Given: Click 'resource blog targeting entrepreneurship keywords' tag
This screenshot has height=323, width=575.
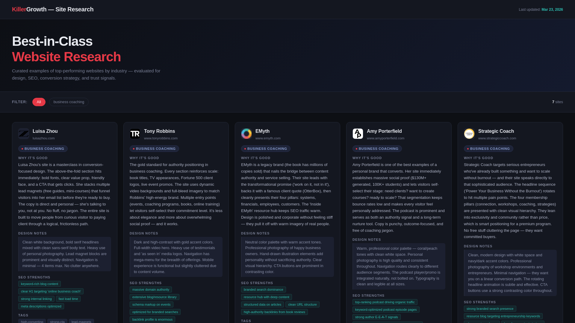Looking at the screenshot, I should [x=503, y=316].
